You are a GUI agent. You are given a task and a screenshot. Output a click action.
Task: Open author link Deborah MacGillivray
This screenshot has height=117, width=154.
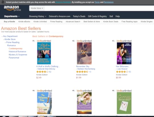coord(46,69)
